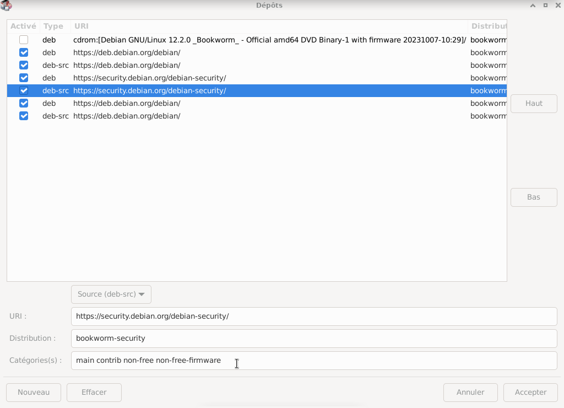Focus the Distribution field containing bookworm-security
564x408 pixels.
[314, 339]
